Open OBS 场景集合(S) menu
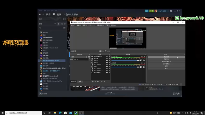 click(x=100, y=25)
